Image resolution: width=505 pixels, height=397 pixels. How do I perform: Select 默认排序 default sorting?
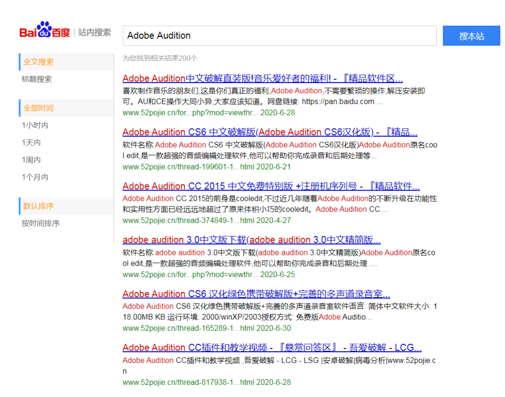(x=39, y=206)
